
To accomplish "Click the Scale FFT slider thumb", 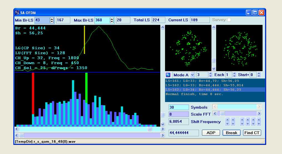I will coord(223,114).
